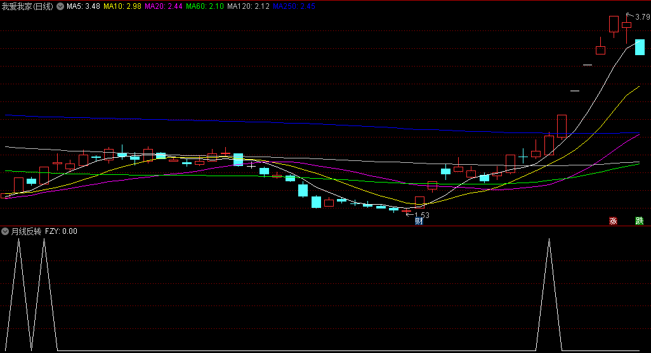This screenshot has width=651, height=353.
Task: Select the last cyan candlestick
Action: coord(640,47)
